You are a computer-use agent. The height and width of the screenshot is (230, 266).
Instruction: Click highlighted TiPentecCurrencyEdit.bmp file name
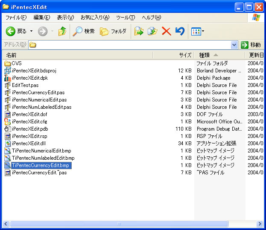click(41, 165)
